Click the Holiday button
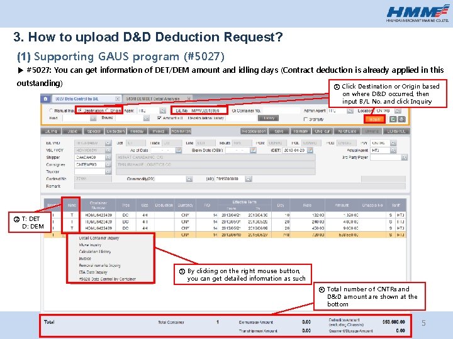This screenshot has height=339, width=453. (x=137, y=131)
